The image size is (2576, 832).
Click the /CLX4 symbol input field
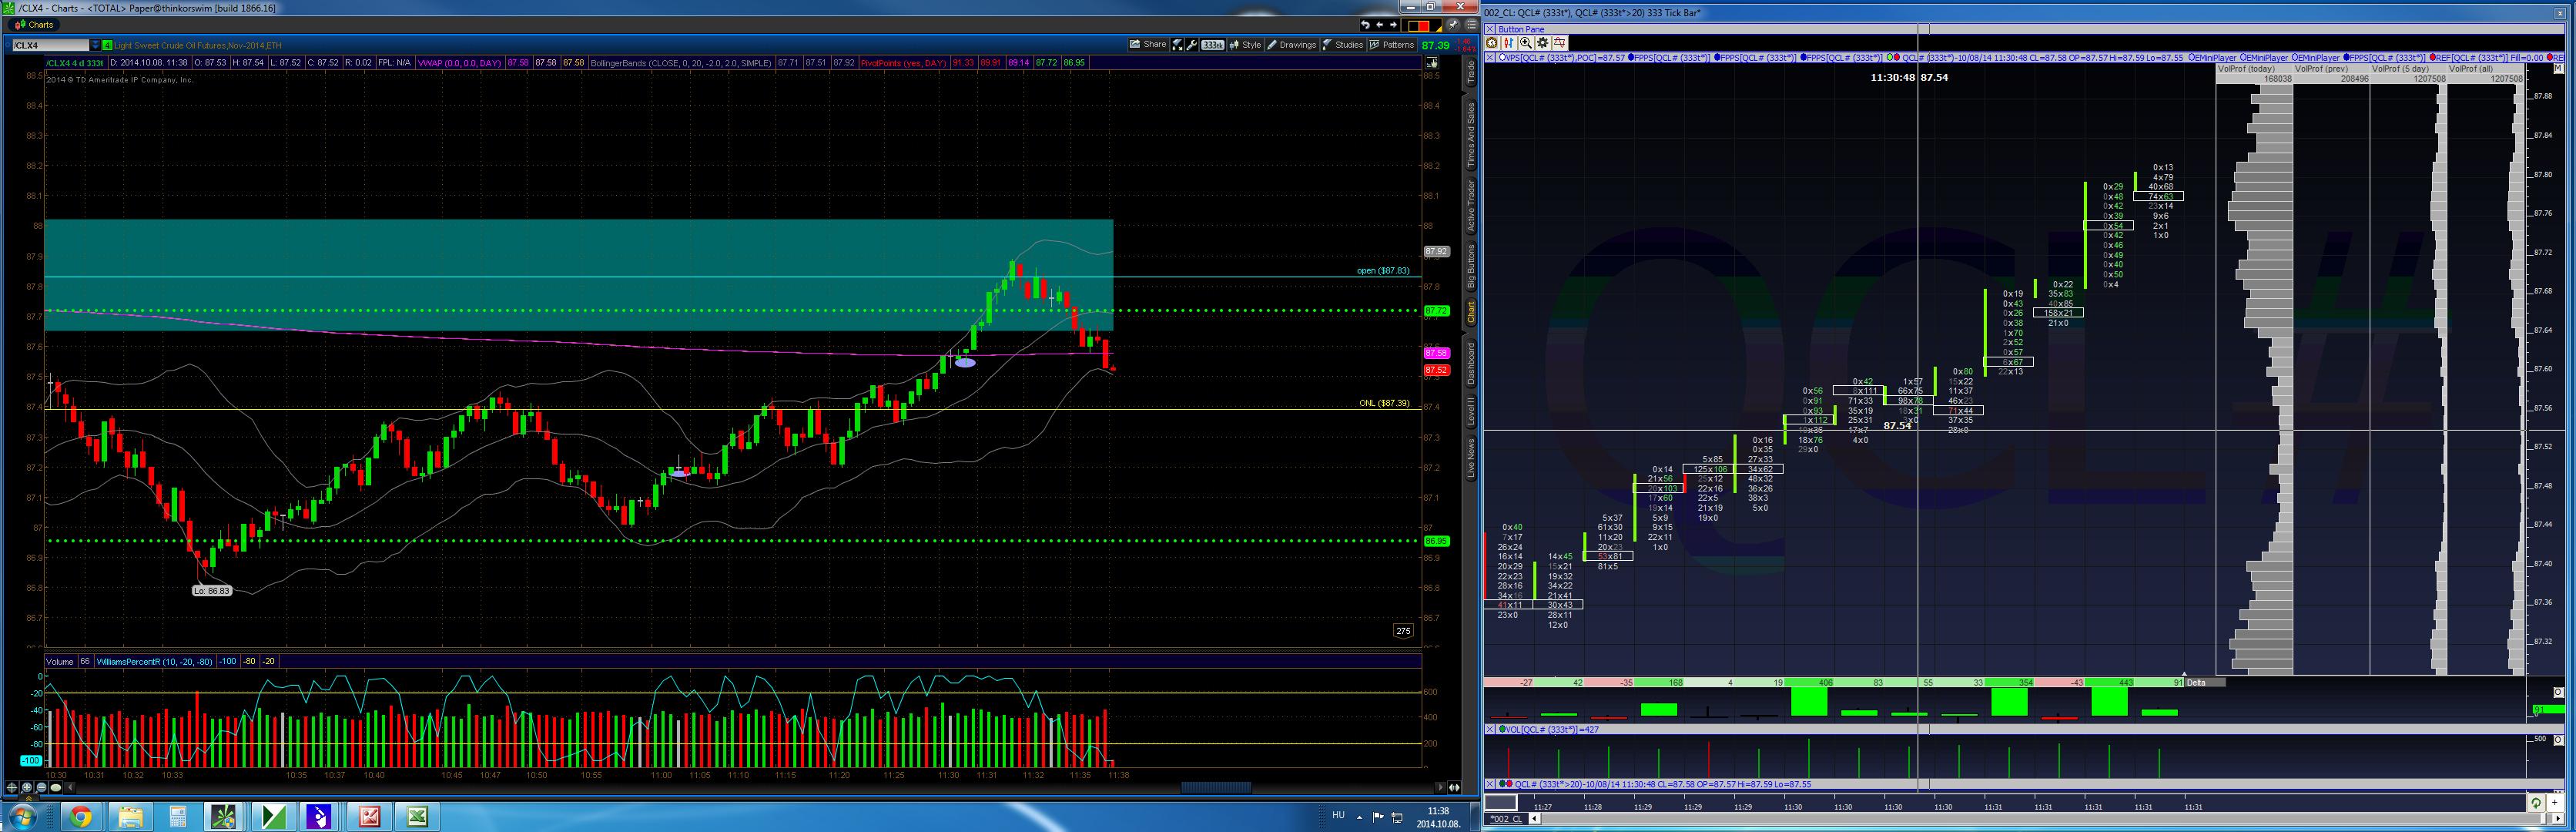tap(50, 45)
